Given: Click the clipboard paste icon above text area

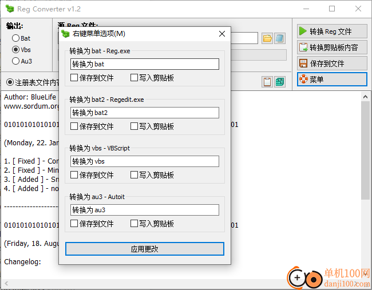Looking at the screenshot, I should point(267,82).
